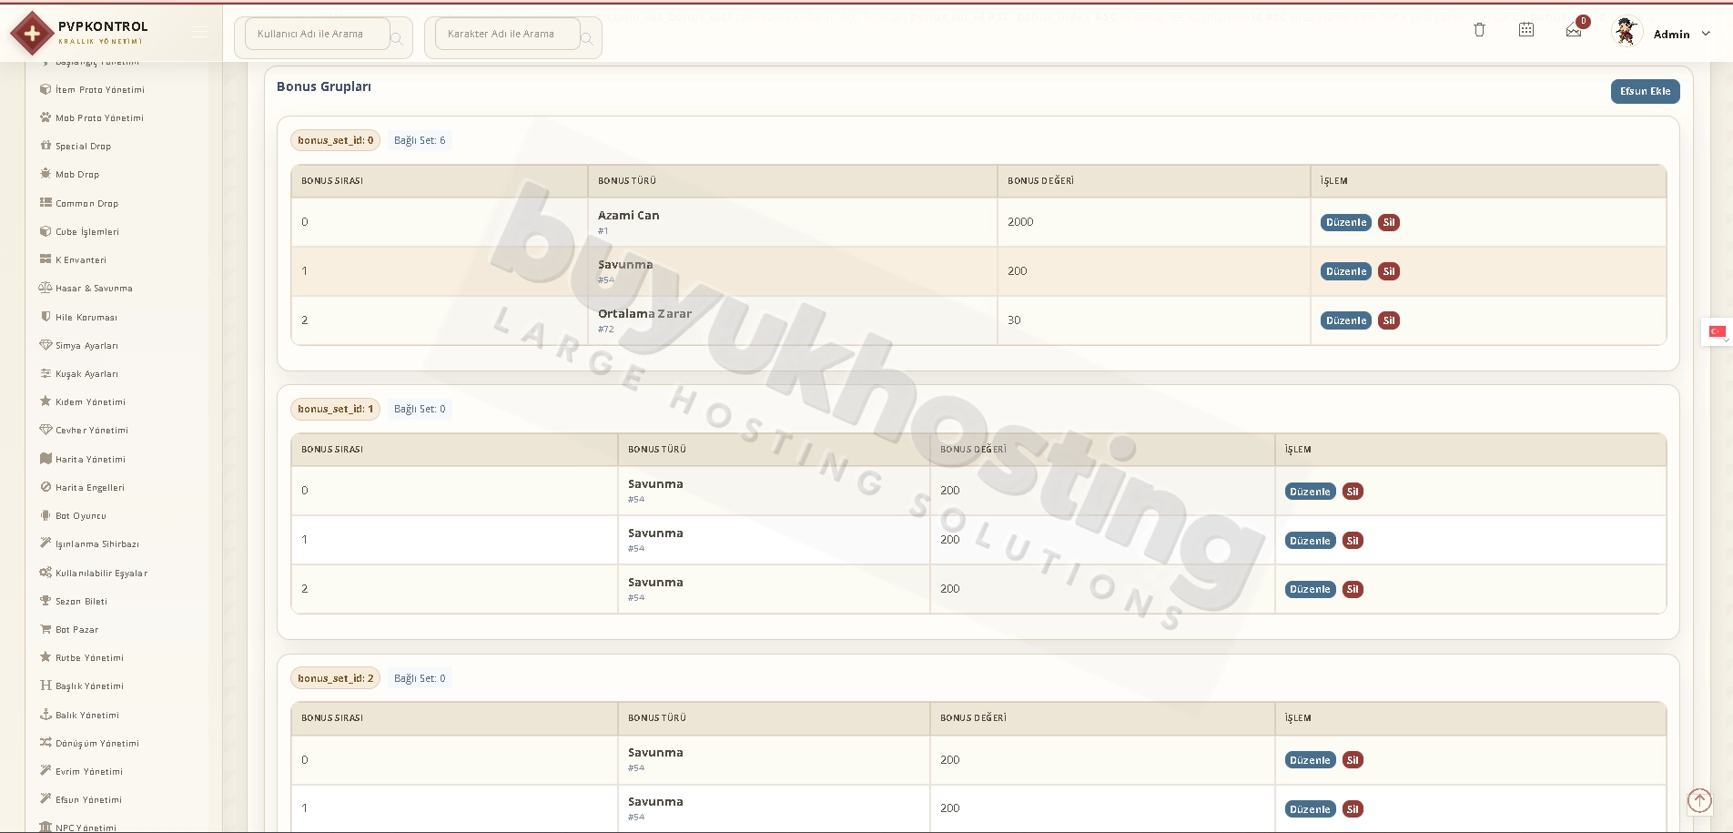Click the bonus_set_id: 2 badge
This screenshot has height=833, width=1733.
tap(335, 678)
